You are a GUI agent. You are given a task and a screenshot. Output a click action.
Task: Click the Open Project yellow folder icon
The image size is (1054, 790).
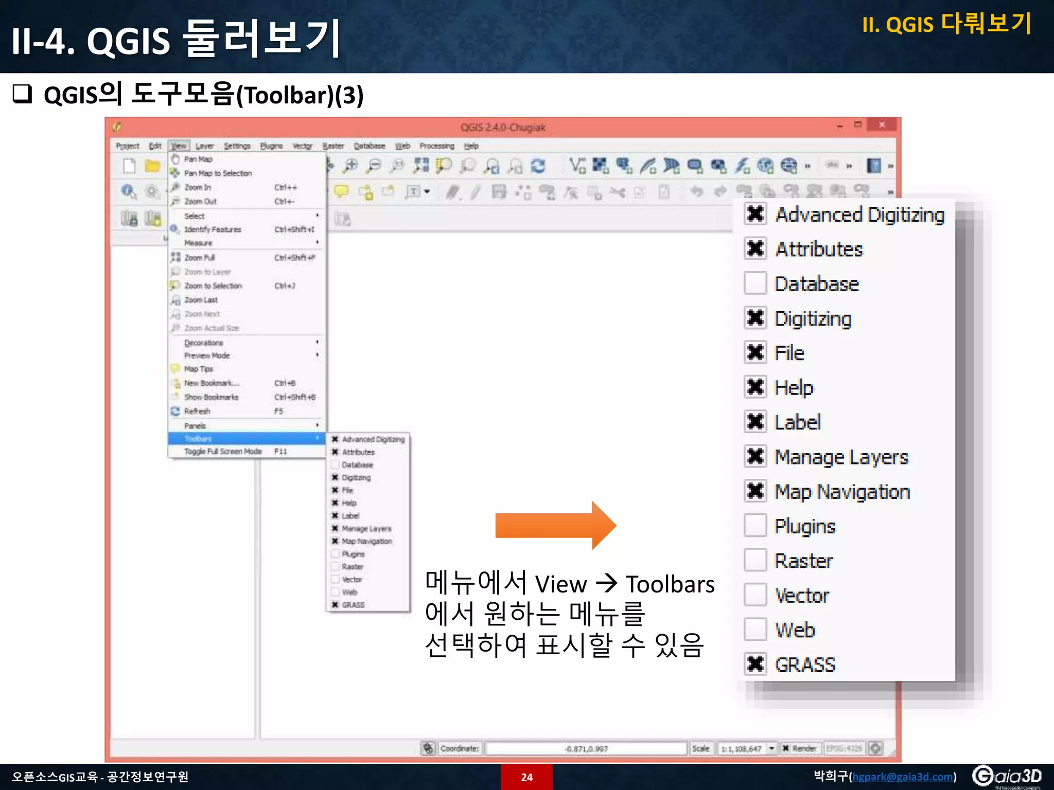[x=152, y=166]
